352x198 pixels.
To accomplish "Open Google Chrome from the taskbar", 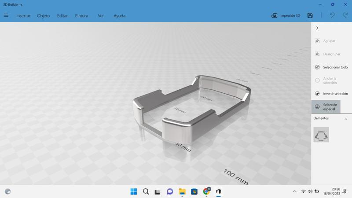I will 206,191.
